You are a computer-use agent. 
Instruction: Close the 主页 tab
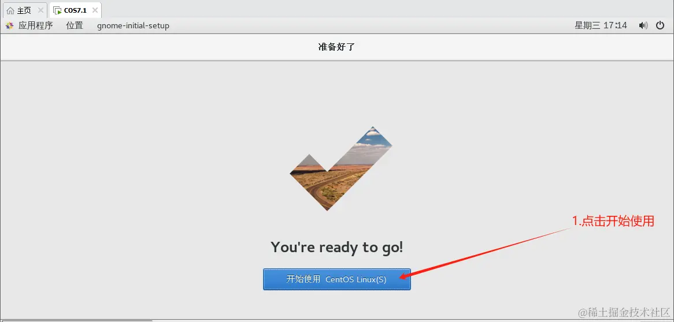click(x=40, y=10)
